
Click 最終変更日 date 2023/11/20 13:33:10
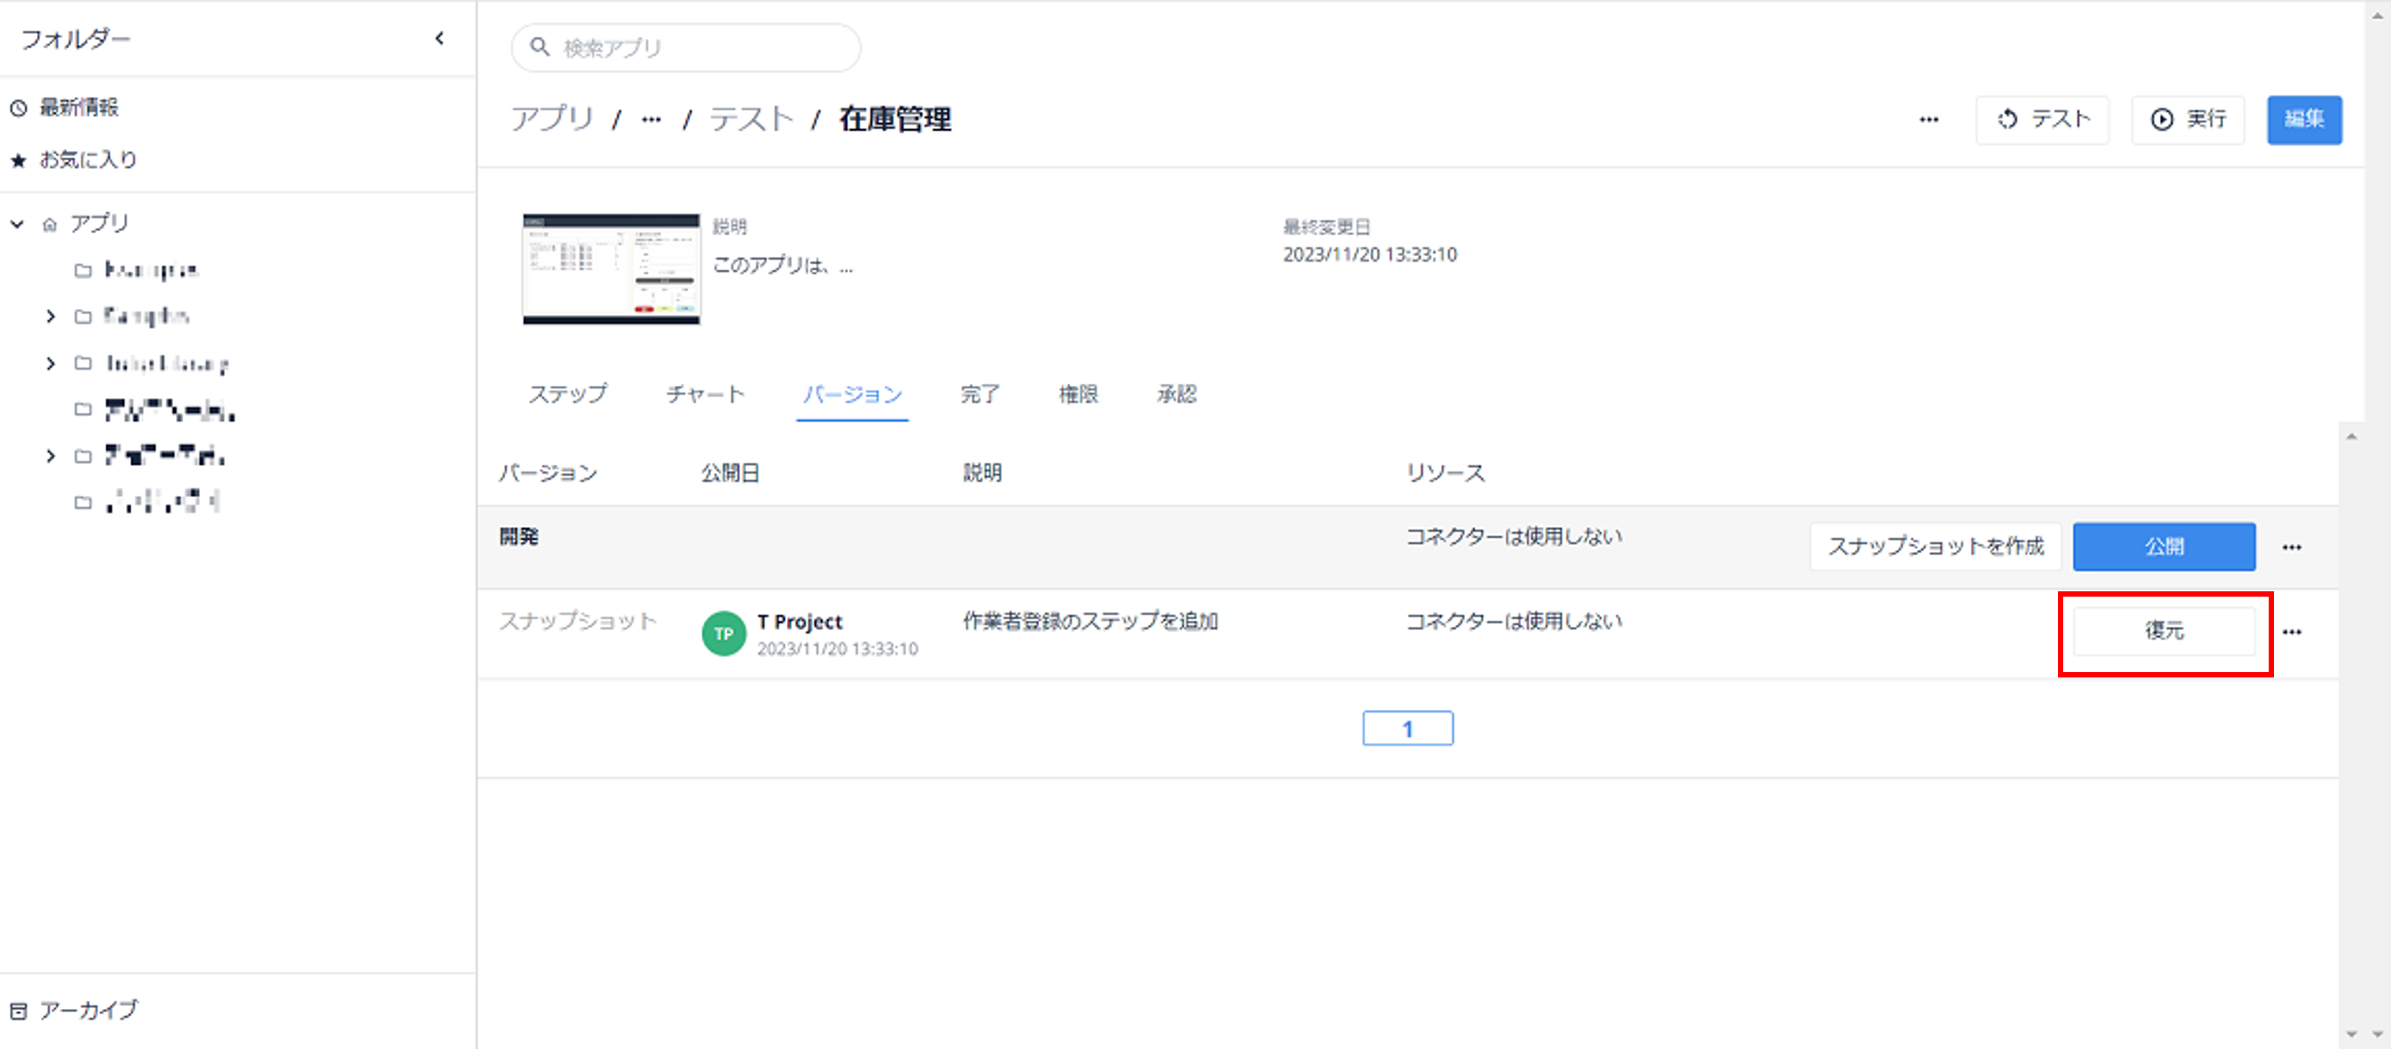pyautogui.click(x=1369, y=255)
